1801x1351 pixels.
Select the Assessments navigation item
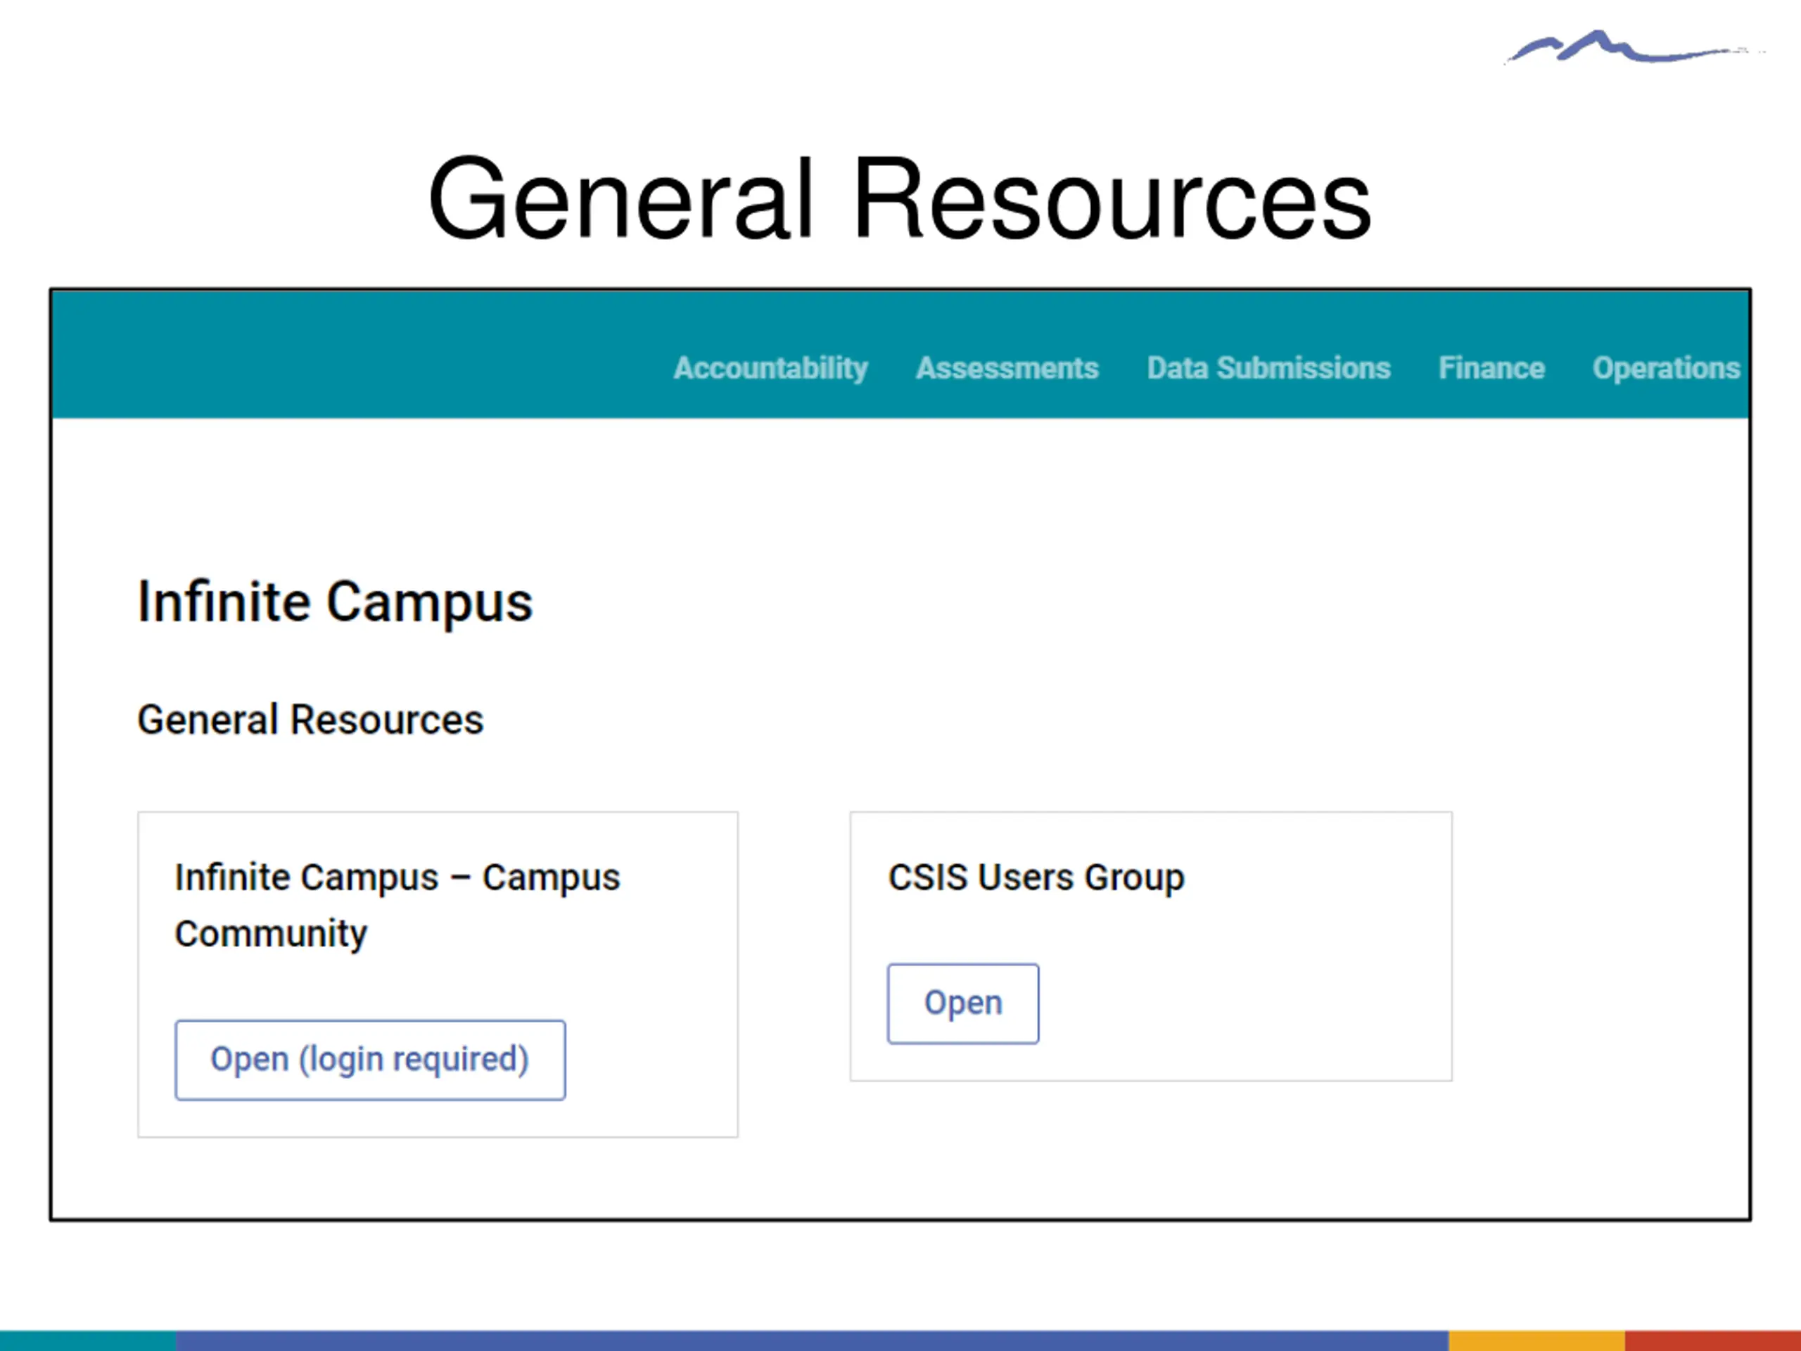tap(1007, 368)
